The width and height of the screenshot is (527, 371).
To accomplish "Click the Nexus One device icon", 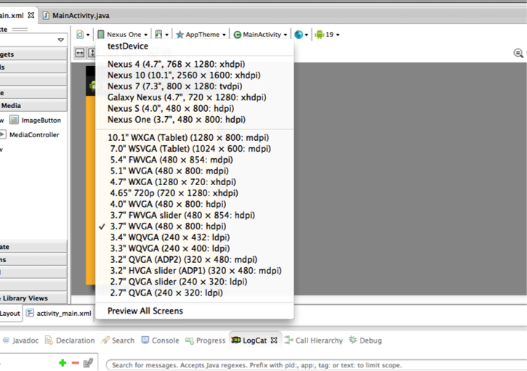I will pyautogui.click(x=100, y=34).
